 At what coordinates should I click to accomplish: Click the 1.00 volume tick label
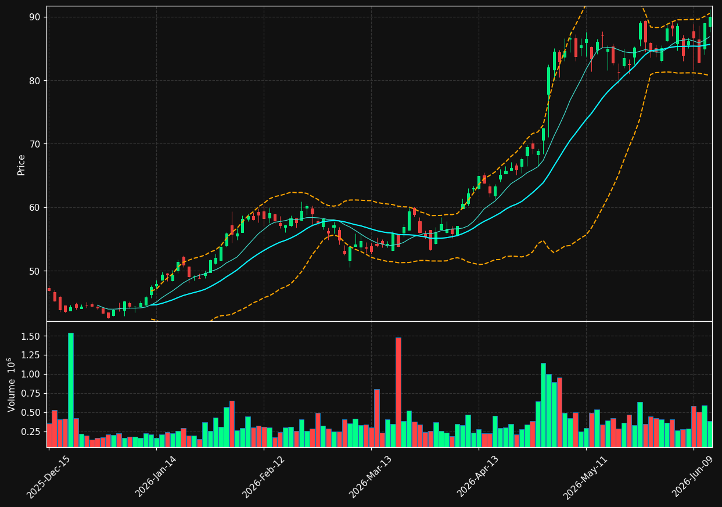(x=32, y=375)
